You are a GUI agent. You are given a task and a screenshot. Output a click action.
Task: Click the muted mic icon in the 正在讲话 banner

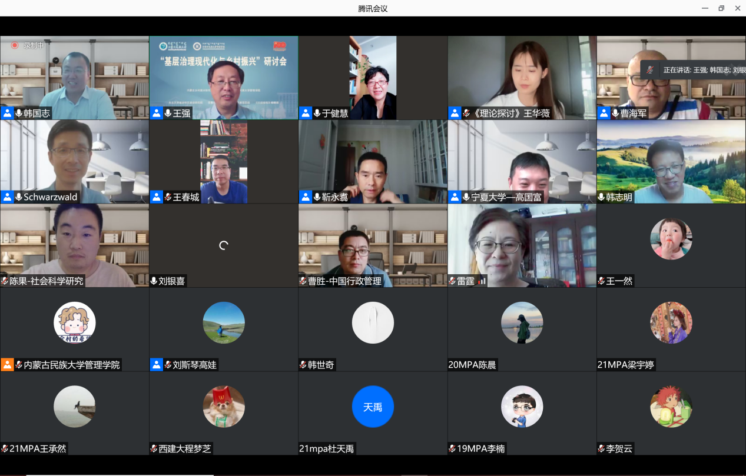650,69
